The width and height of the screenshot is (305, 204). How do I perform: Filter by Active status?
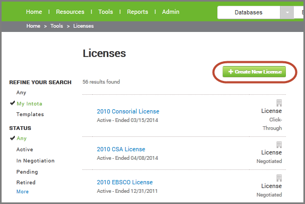[24, 149]
